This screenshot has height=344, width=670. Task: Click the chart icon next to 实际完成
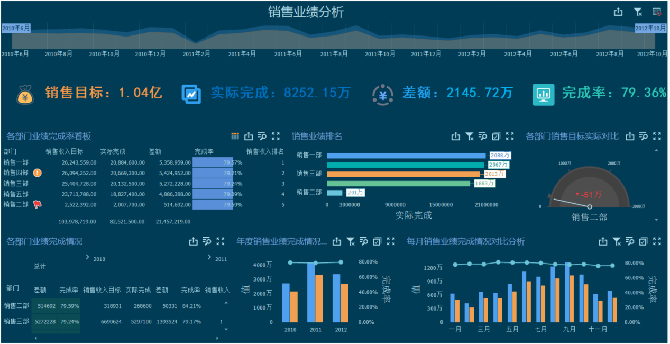point(191,94)
